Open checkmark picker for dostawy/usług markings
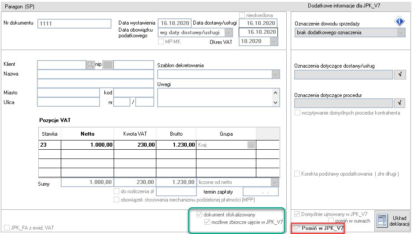This screenshot has width=414, height=234. tap(400, 75)
